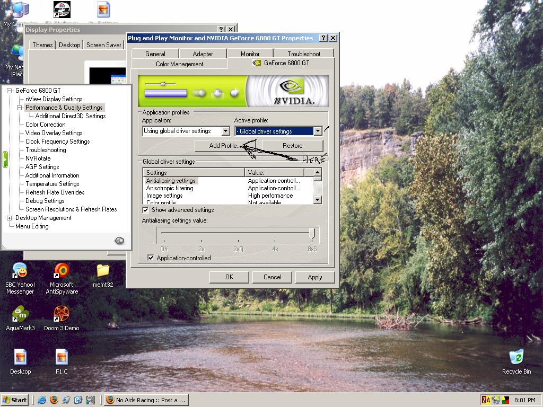The height and width of the screenshot is (407, 543).
Task: Open the memt32 folder
Action: pos(103,271)
